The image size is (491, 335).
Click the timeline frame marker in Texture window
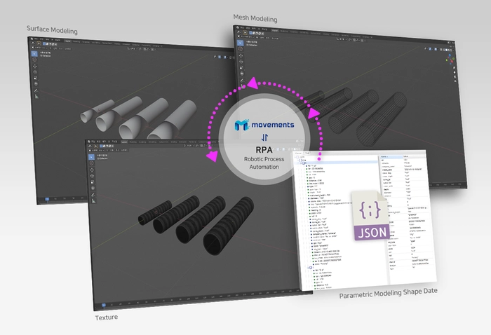pos(105,305)
